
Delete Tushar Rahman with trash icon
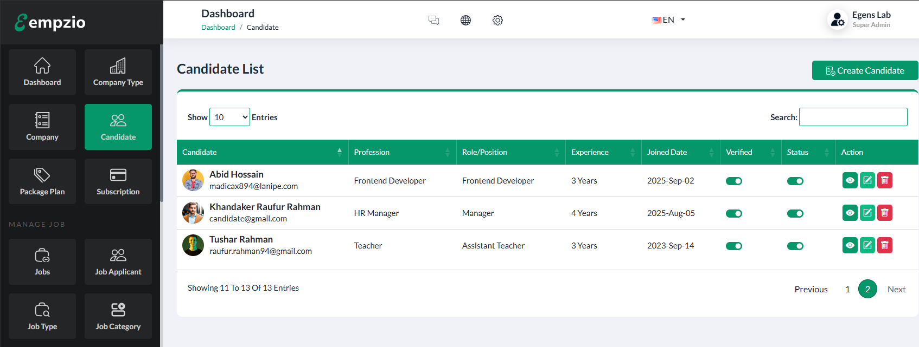(x=885, y=245)
